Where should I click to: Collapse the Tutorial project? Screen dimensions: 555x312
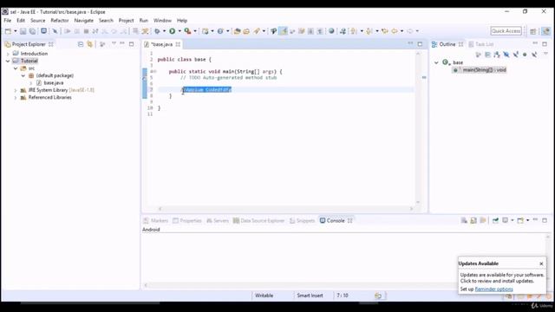tap(8, 61)
